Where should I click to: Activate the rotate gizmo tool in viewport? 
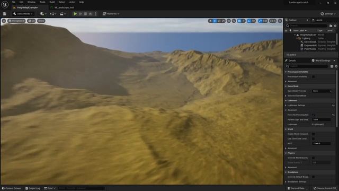pos(219,21)
